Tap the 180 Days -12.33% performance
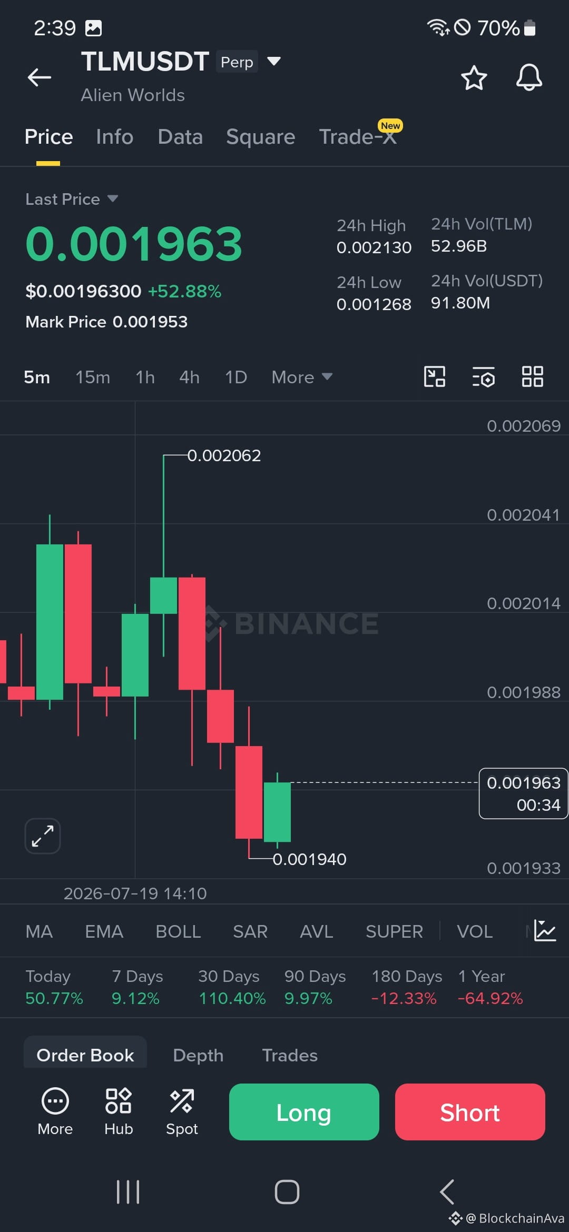This screenshot has width=569, height=1232. [x=406, y=987]
